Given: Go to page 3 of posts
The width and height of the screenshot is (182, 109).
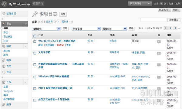Looking at the screenshot, I should (175, 28).
